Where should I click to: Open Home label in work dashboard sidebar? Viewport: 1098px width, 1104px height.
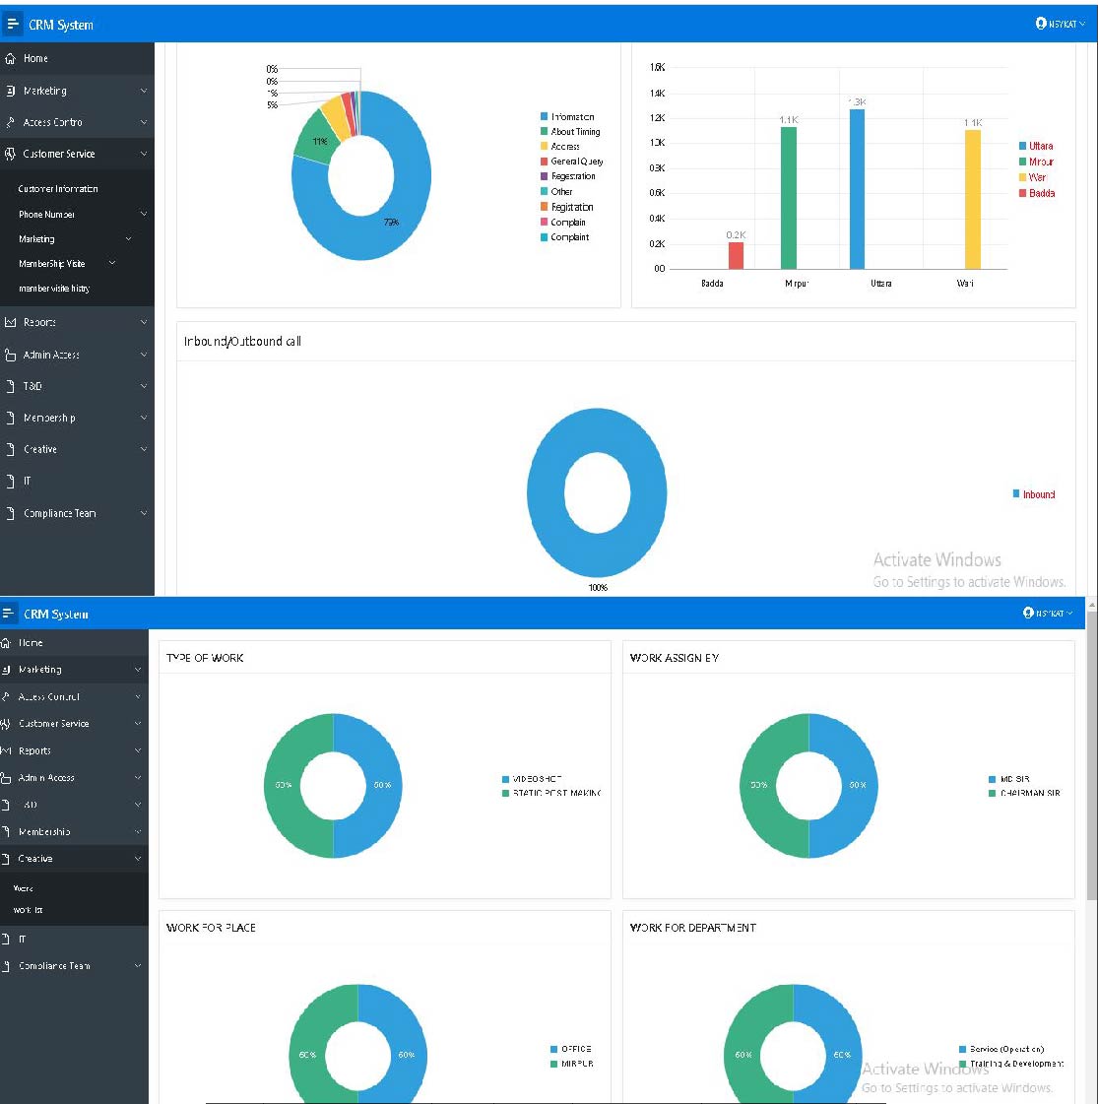[31, 643]
